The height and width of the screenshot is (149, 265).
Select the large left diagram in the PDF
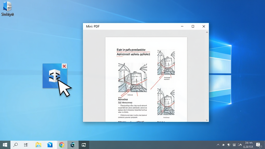point(132,78)
